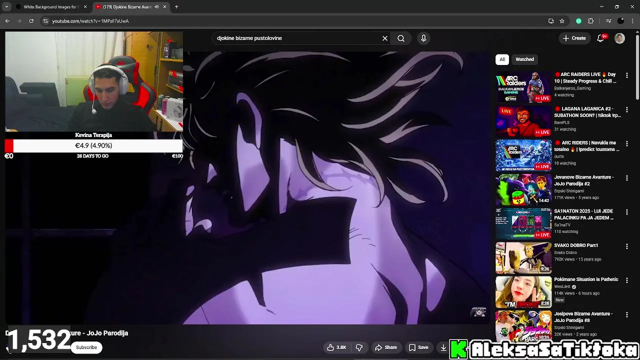640x360 pixels.
Task: Click the YouTube search magnifier button
Action: click(x=401, y=38)
